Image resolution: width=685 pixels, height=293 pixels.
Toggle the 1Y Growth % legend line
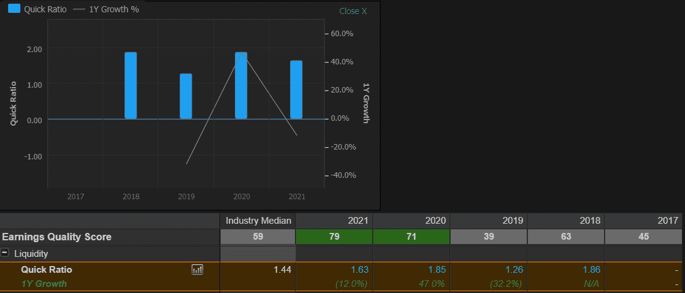coord(113,9)
